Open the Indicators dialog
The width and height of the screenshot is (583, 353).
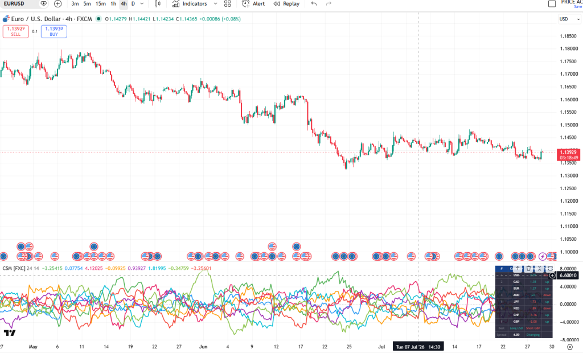tap(190, 4)
